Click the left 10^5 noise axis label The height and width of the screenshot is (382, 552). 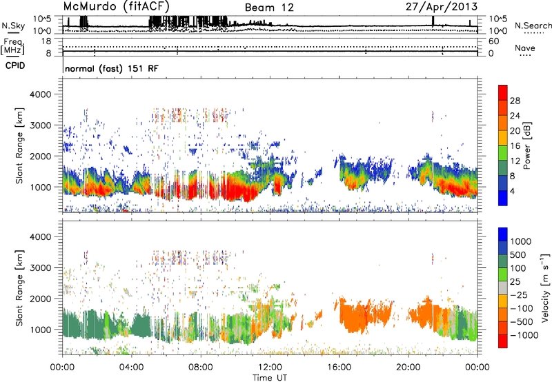coord(42,19)
